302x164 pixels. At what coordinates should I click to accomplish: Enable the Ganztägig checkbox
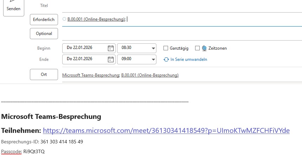point(166,48)
